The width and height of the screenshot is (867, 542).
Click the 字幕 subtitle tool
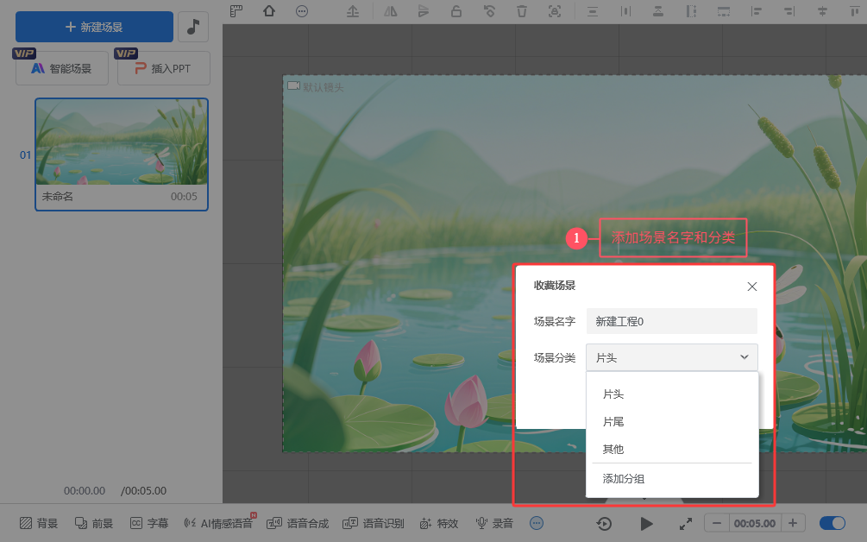149,523
